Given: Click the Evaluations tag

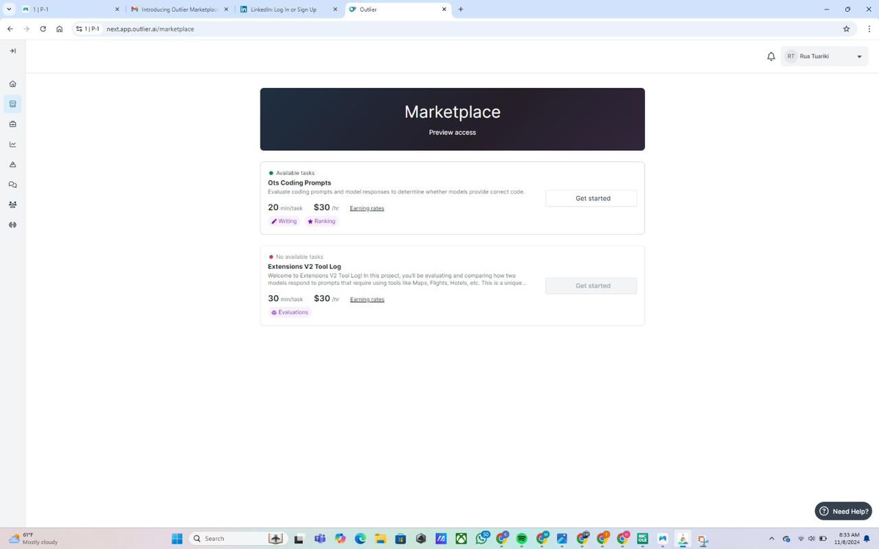Looking at the screenshot, I should pos(290,312).
